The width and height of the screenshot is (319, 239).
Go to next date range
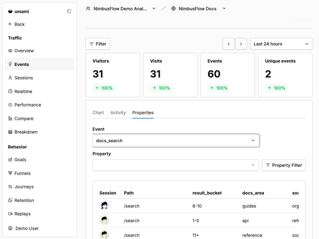pos(241,44)
